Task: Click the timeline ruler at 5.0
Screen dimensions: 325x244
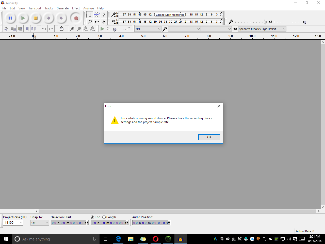Action: pos(143,36)
